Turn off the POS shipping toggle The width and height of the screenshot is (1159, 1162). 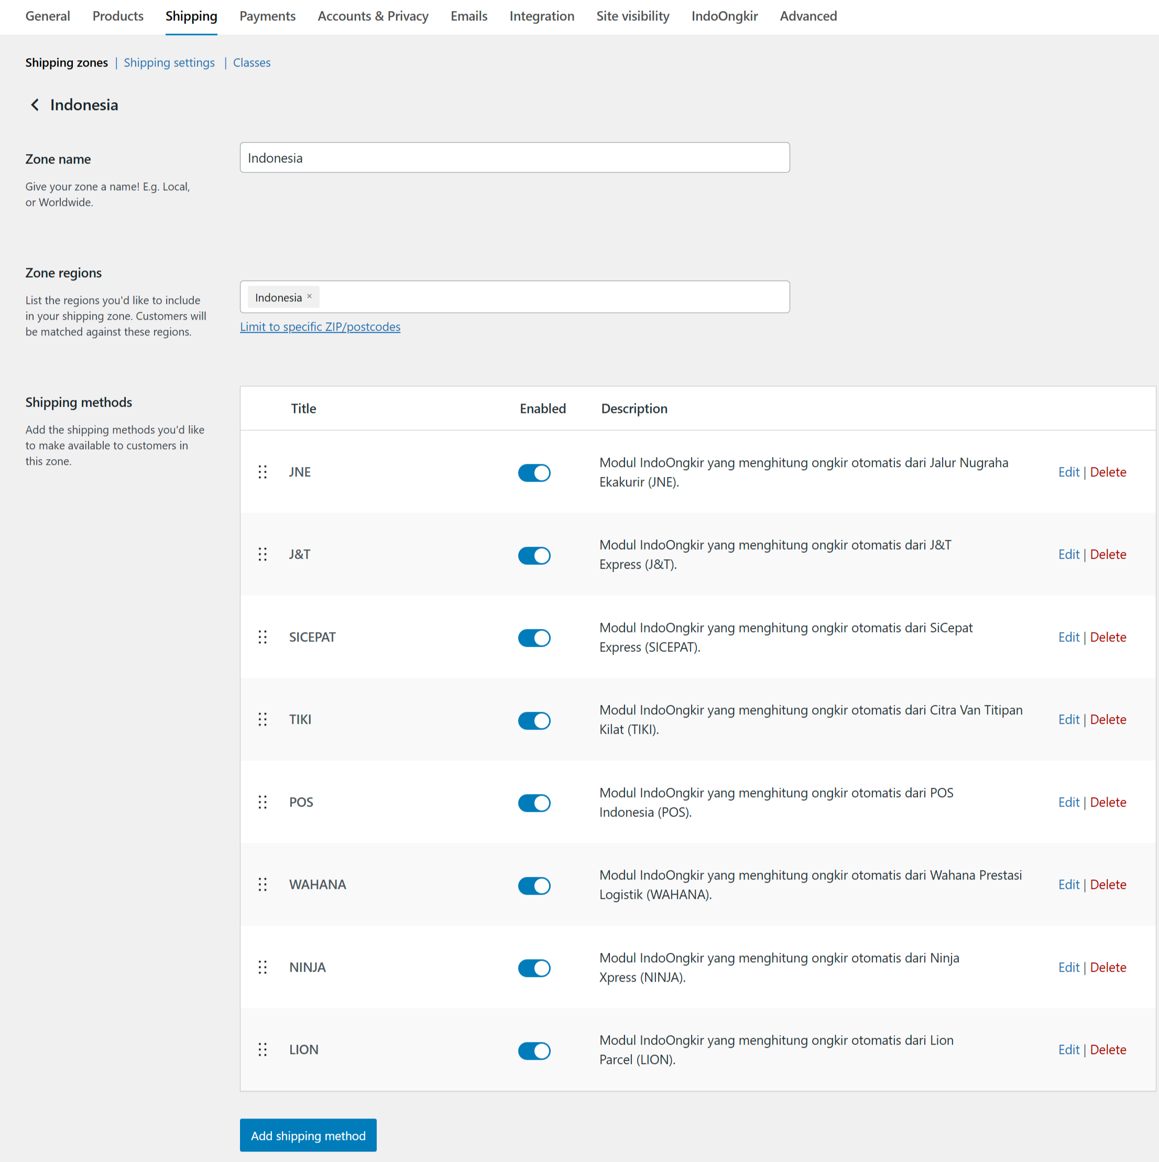pyautogui.click(x=534, y=803)
